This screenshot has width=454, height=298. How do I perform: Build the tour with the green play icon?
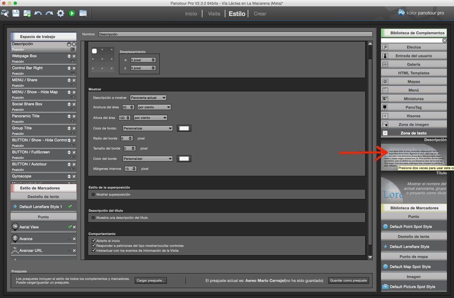point(72,13)
